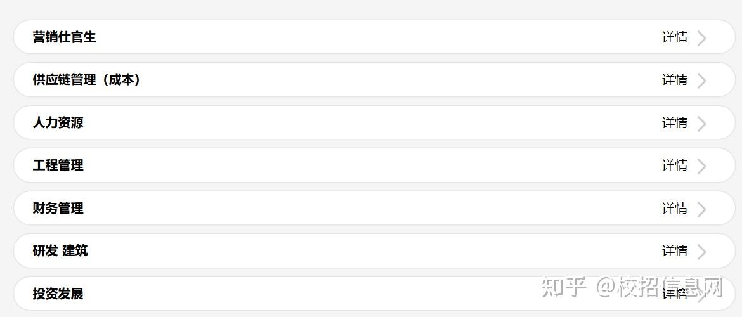742x317 pixels.
Task: View 详情 for 财务管理
Action: (674, 209)
